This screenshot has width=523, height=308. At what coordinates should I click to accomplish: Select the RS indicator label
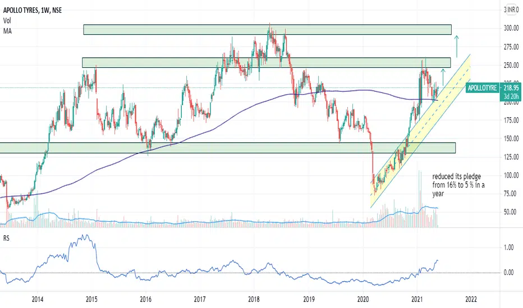click(6, 239)
